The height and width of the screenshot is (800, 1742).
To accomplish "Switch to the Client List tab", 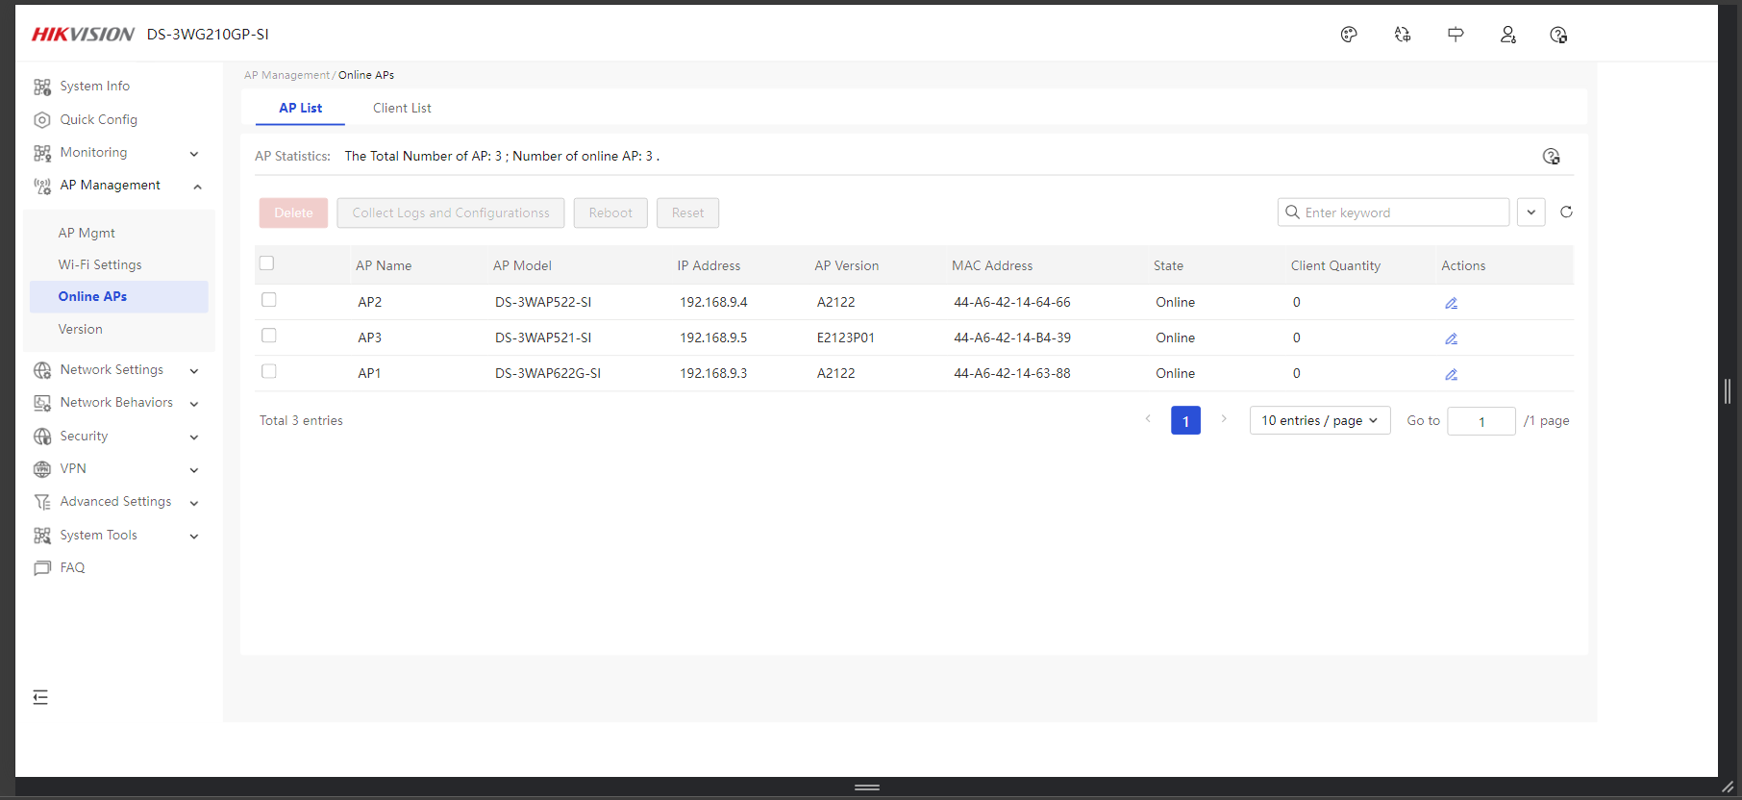I will (x=402, y=109).
